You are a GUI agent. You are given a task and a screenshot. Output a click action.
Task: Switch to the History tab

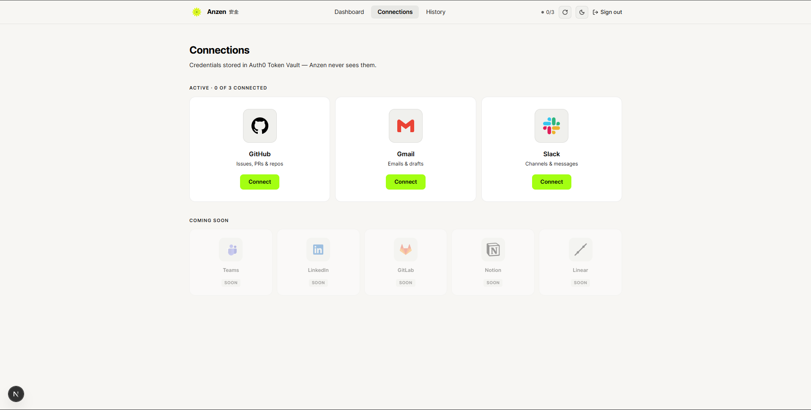[x=436, y=12]
